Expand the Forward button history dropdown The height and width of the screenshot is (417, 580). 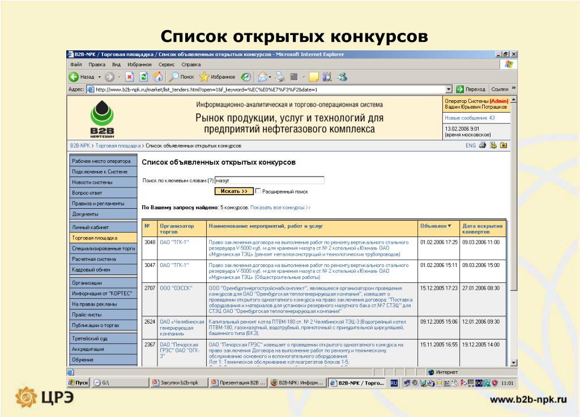119,77
